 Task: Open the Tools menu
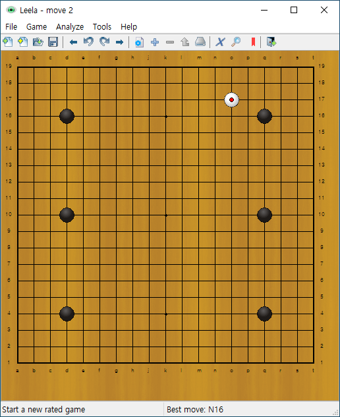[x=102, y=27]
